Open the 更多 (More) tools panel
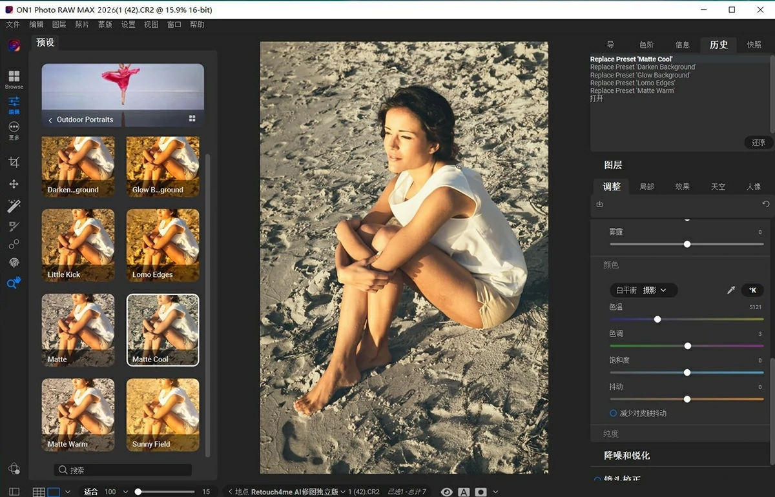This screenshot has width=775, height=497. [14, 128]
